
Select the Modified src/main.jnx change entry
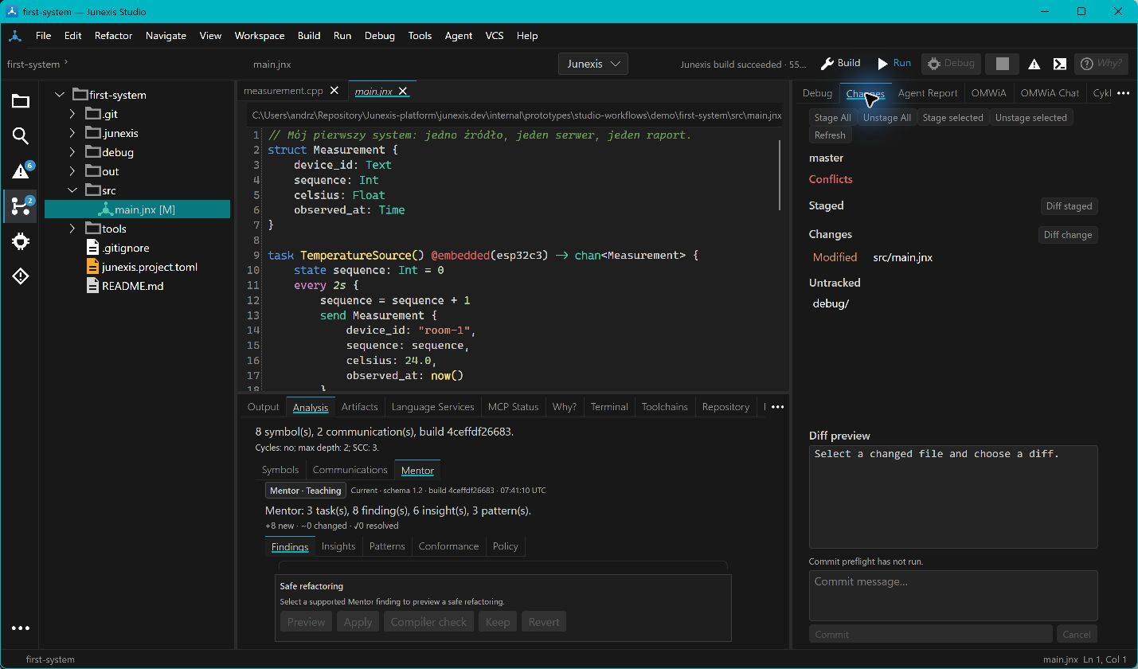[953, 257]
